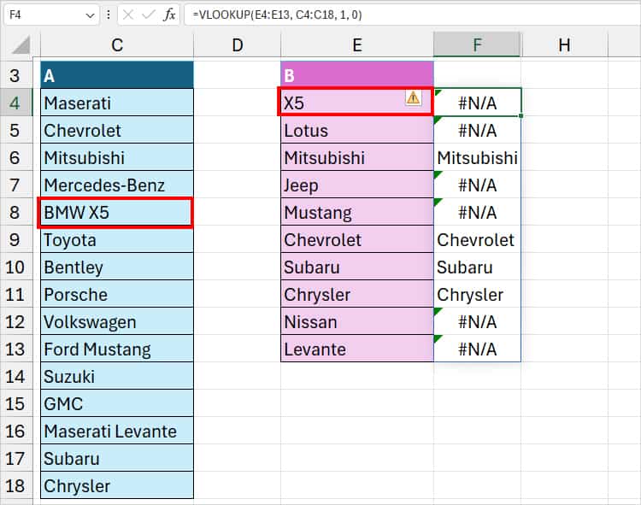This screenshot has height=505, width=641.
Task: Select column C header
Action: 117,45
